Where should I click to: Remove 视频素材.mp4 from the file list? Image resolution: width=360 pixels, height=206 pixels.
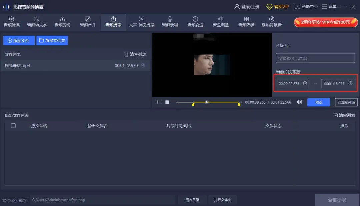143,65
